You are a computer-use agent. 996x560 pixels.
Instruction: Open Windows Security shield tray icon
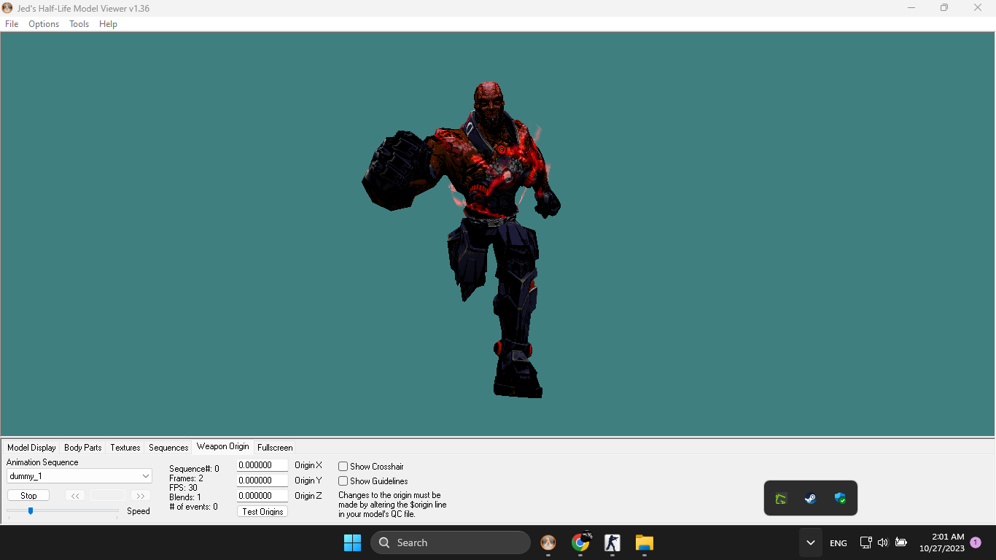coord(840,499)
